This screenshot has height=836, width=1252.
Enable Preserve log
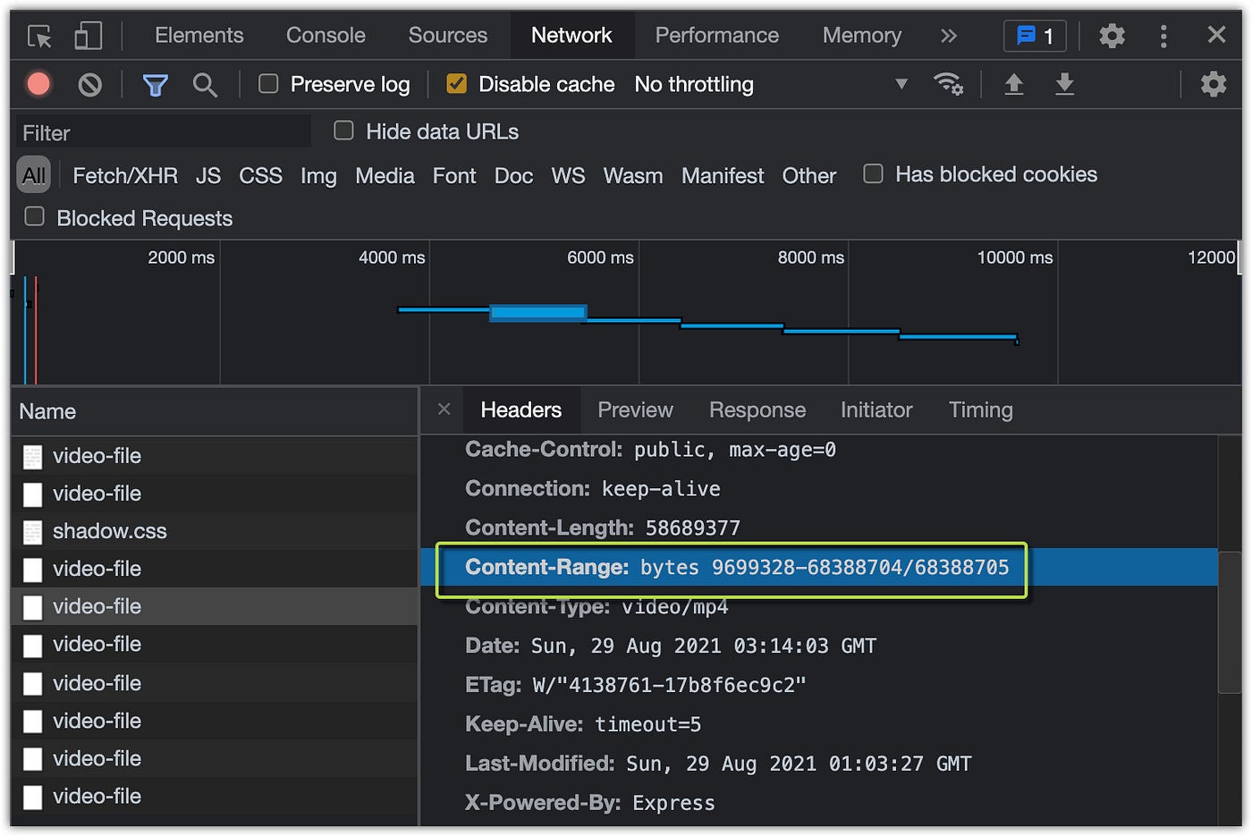point(267,83)
